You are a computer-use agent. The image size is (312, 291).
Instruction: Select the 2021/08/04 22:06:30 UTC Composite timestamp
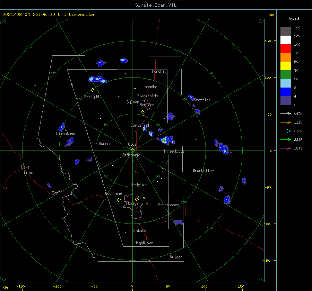click(48, 15)
